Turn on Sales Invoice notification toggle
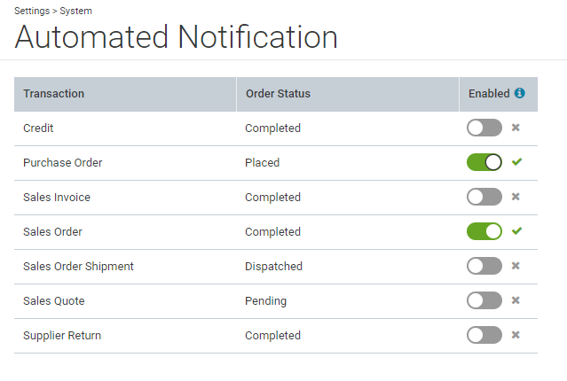 (484, 197)
